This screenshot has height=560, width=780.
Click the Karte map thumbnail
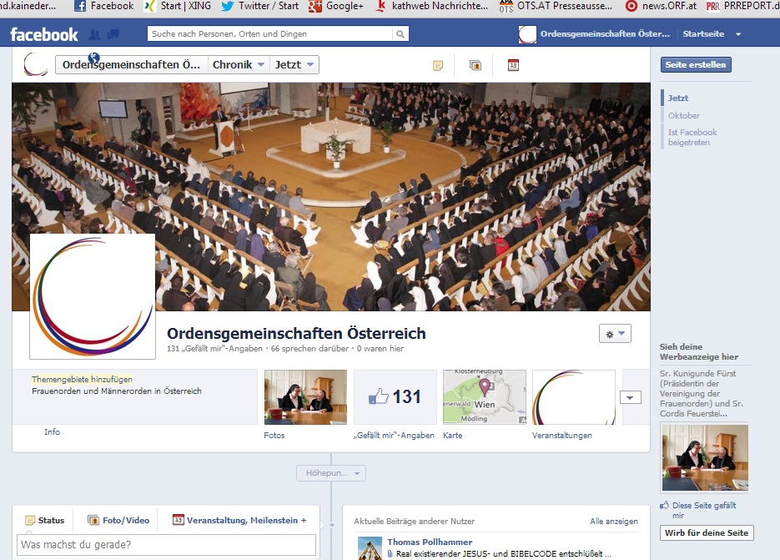tap(485, 397)
